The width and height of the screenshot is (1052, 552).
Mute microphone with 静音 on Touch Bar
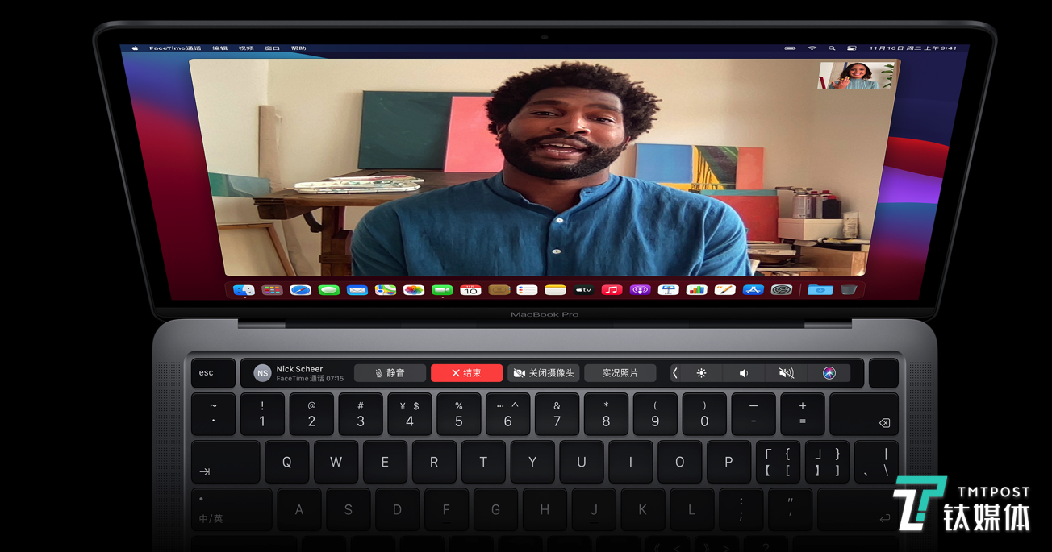point(390,373)
